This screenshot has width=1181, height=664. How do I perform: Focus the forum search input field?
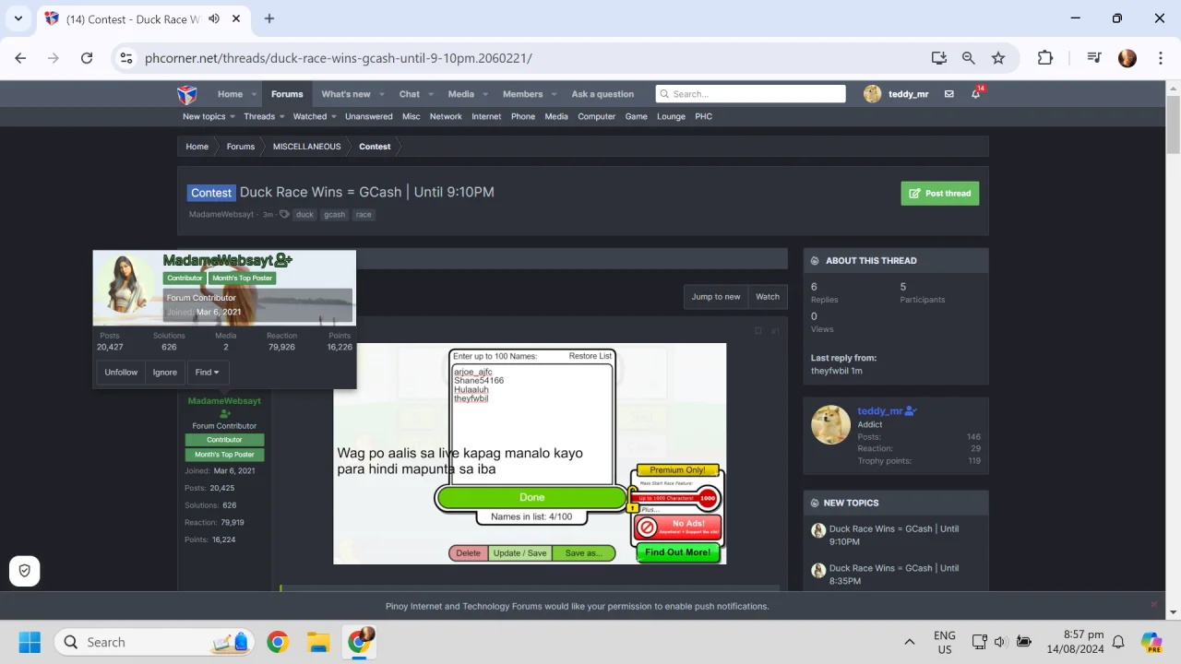(x=751, y=94)
